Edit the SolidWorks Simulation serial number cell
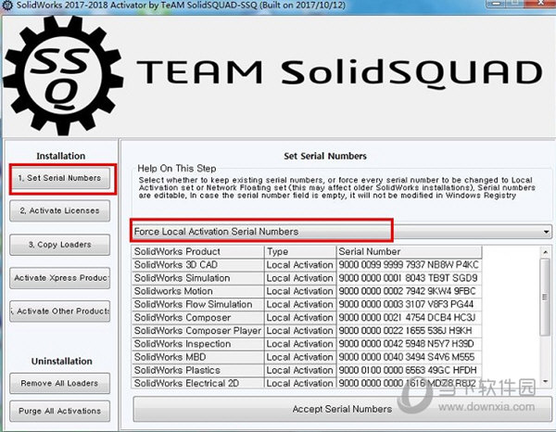This screenshot has height=432, width=556. click(409, 278)
